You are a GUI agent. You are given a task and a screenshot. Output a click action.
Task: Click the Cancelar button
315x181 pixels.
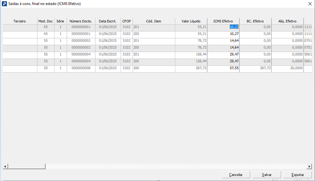click(x=236, y=174)
